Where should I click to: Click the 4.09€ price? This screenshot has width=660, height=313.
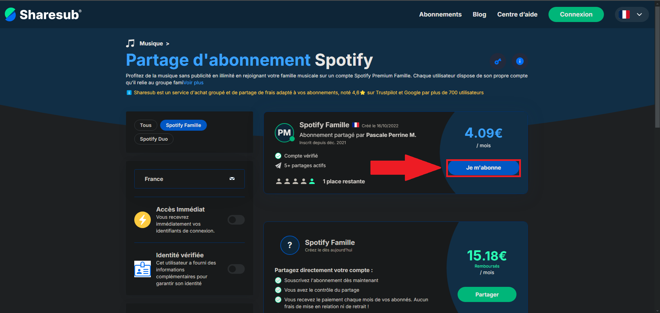483,133
